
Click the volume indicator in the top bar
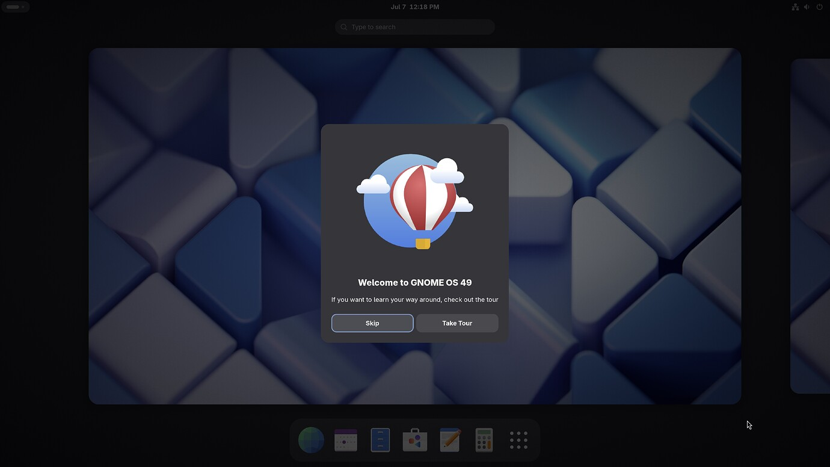tap(807, 7)
